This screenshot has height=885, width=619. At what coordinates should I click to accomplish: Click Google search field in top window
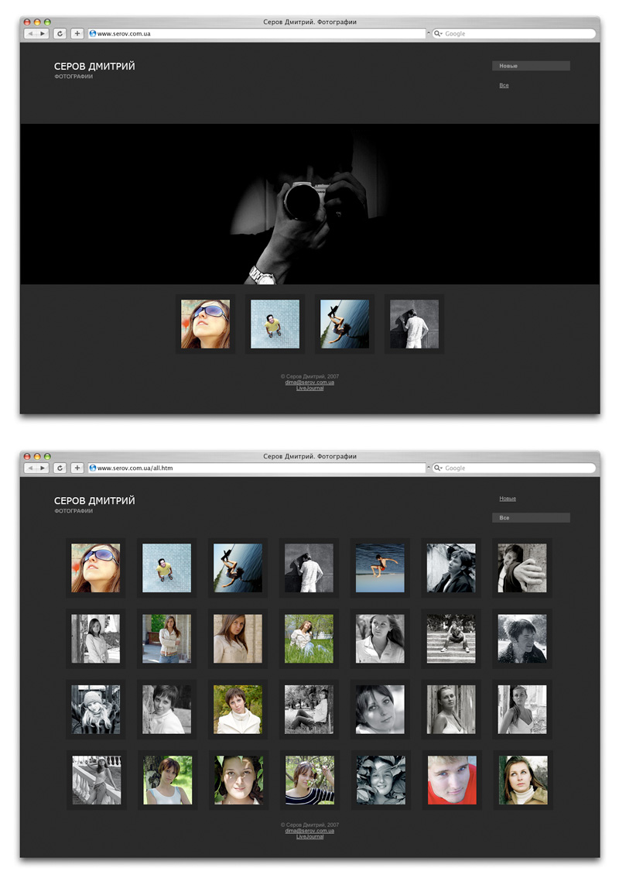click(514, 33)
